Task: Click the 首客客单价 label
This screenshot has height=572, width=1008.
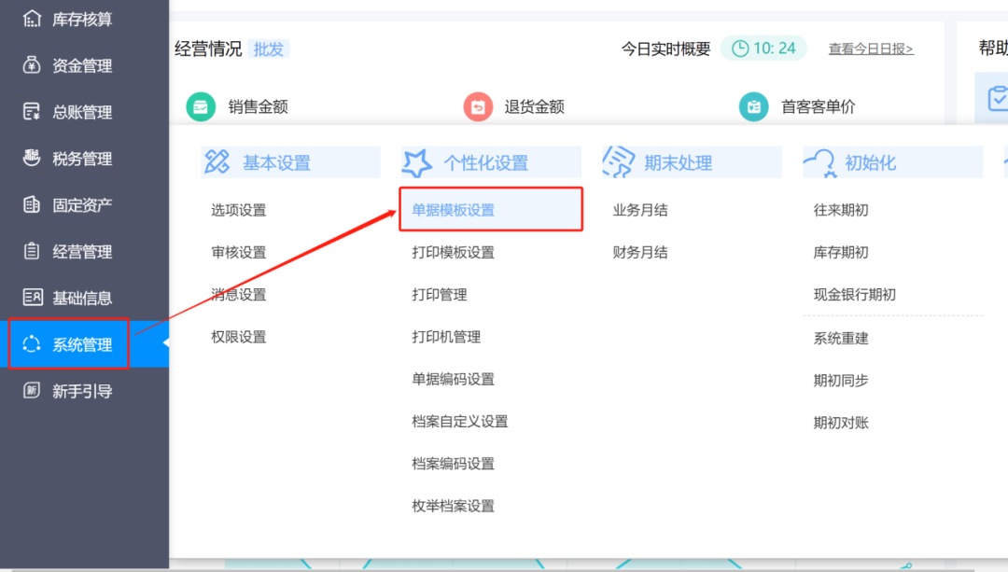Action: tap(818, 106)
